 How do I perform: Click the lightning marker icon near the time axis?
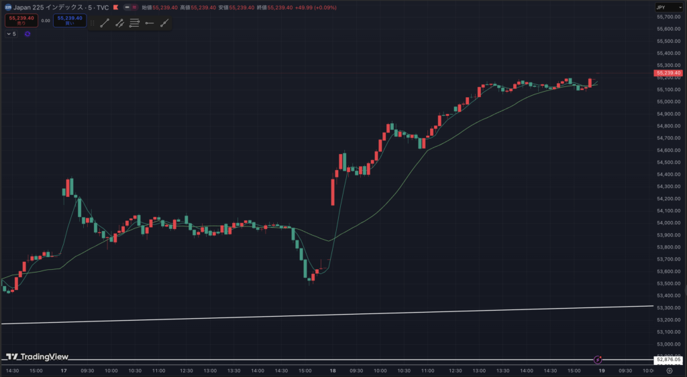click(598, 360)
